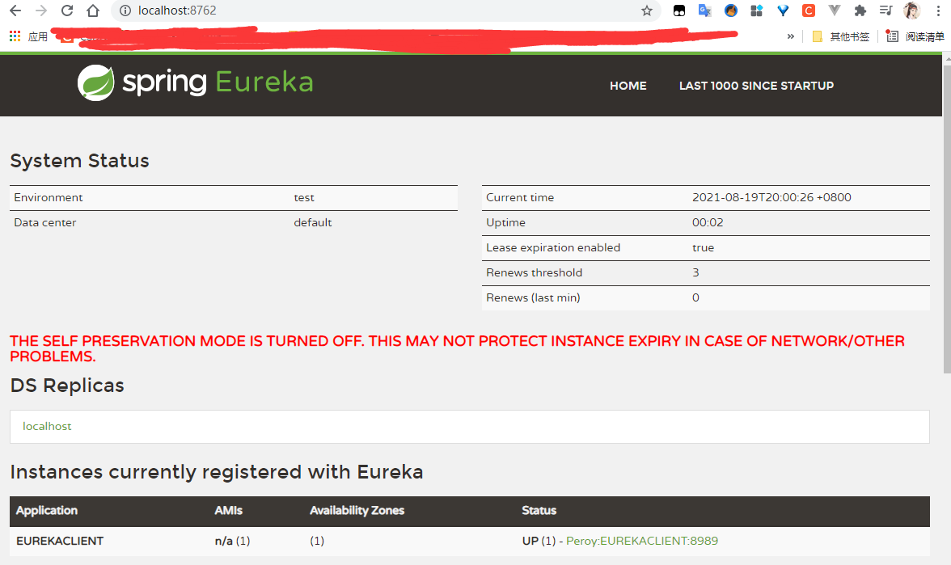This screenshot has width=951, height=565.
Task: Click the 'Lease expiration enabled' label
Action: [553, 247]
